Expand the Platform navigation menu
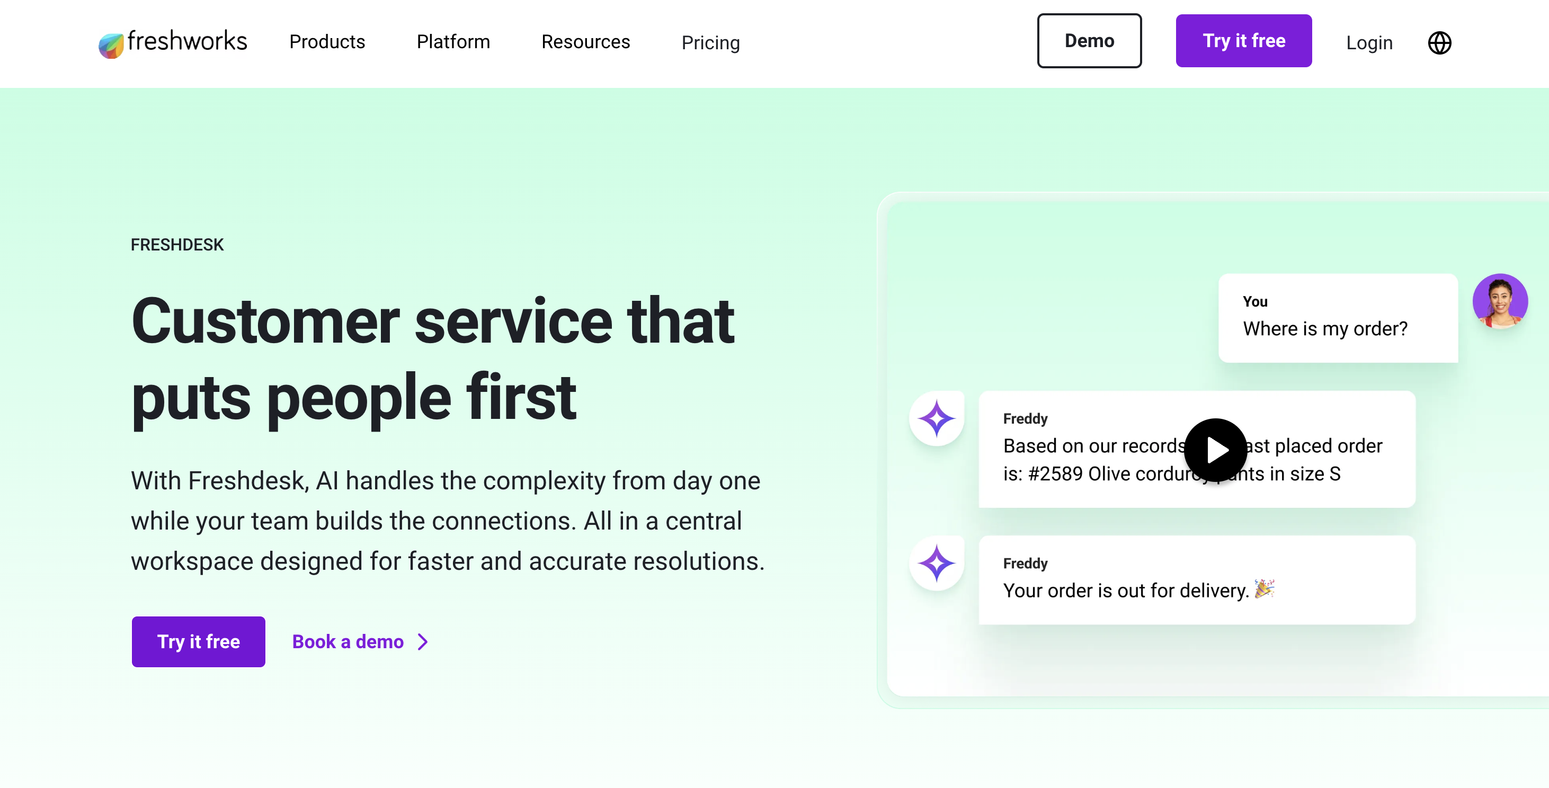1549x788 pixels. click(453, 42)
